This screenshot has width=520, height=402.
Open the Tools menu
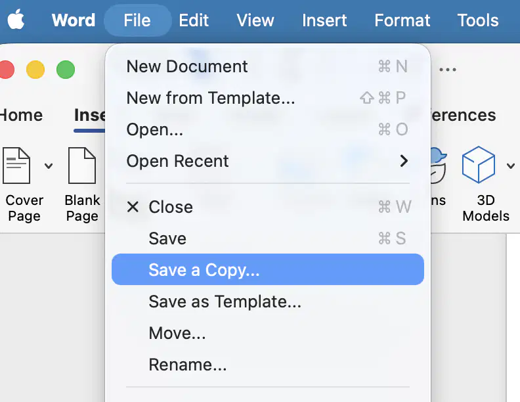pyautogui.click(x=477, y=20)
